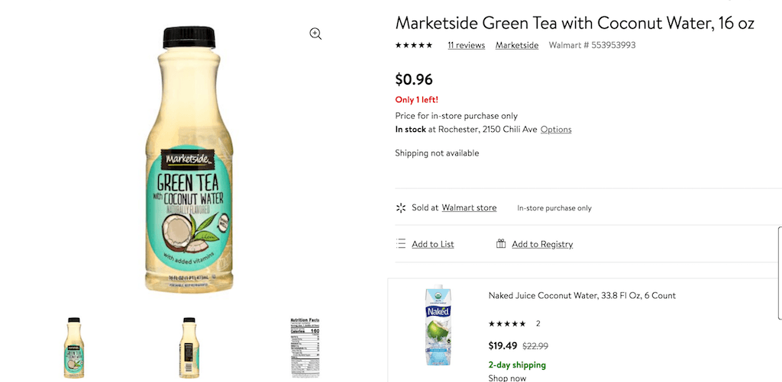This screenshot has width=782, height=382.
Task: Visit the Marketside brand link
Action: 517,46
